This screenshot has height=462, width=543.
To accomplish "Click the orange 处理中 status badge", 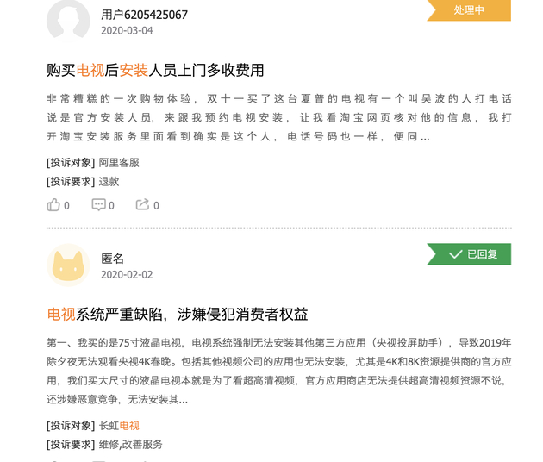I will point(469,9).
